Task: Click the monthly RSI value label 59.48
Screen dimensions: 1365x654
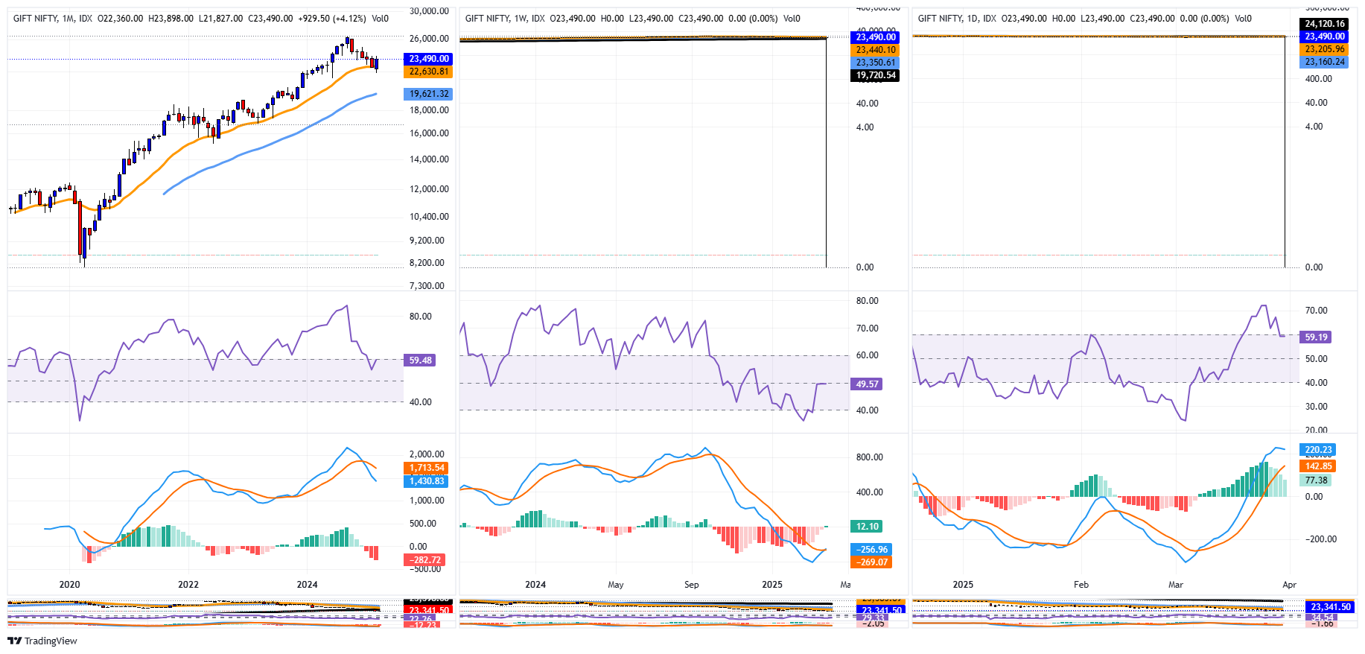Action: tap(420, 361)
